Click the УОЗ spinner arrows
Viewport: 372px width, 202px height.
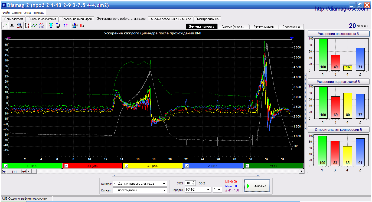[x=193, y=183]
